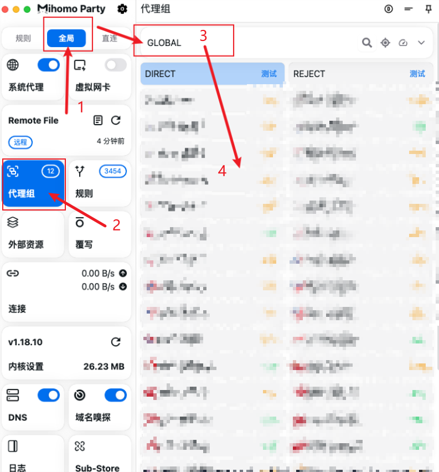
Task: Collapse the GLOBAL group chevron
Action: click(x=421, y=43)
